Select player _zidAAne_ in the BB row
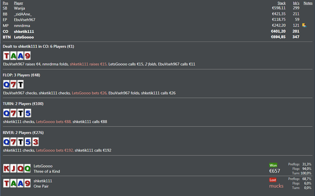The width and height of the screenshot is (315, 196). click(x=22, y=14)
